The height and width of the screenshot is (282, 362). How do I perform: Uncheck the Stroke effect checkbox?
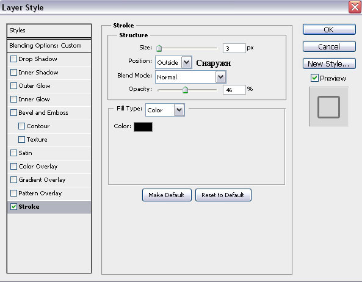(x=13, y=206)
